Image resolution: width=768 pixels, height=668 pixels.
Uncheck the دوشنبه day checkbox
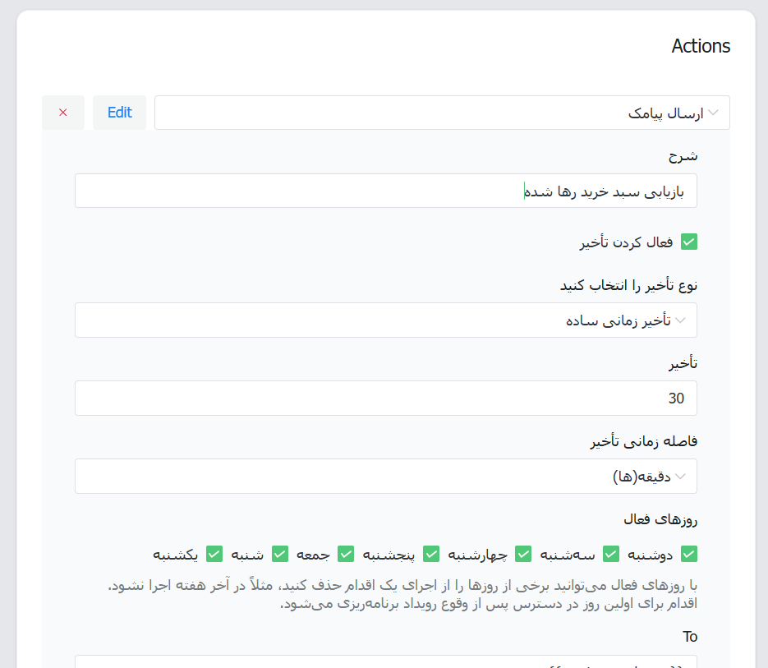[689, 555]
